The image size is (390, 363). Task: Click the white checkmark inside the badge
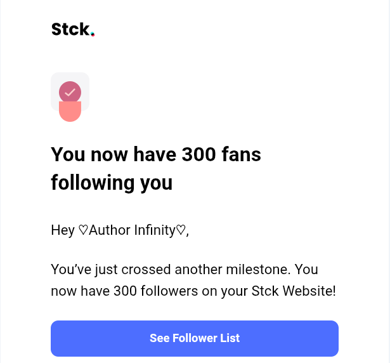70,92
